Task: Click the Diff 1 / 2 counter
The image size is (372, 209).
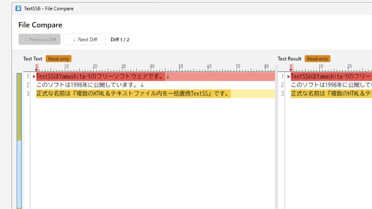Action: point(120,40)
